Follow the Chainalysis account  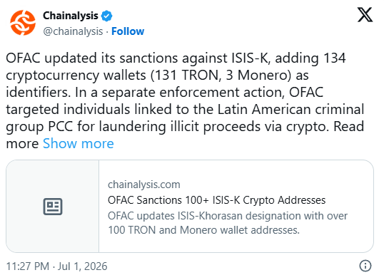pyautogui.click(x=128, y=31)
